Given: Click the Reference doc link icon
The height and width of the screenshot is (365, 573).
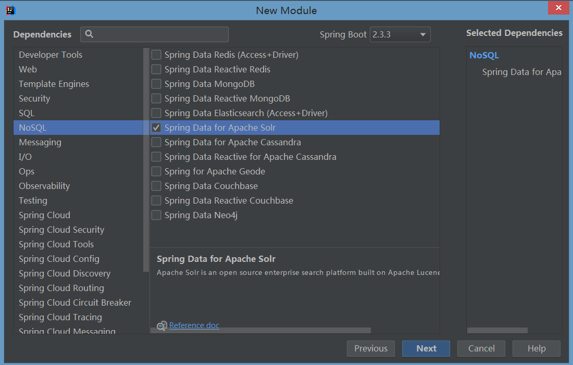Looking at the screenshot, I should [162, 326].
